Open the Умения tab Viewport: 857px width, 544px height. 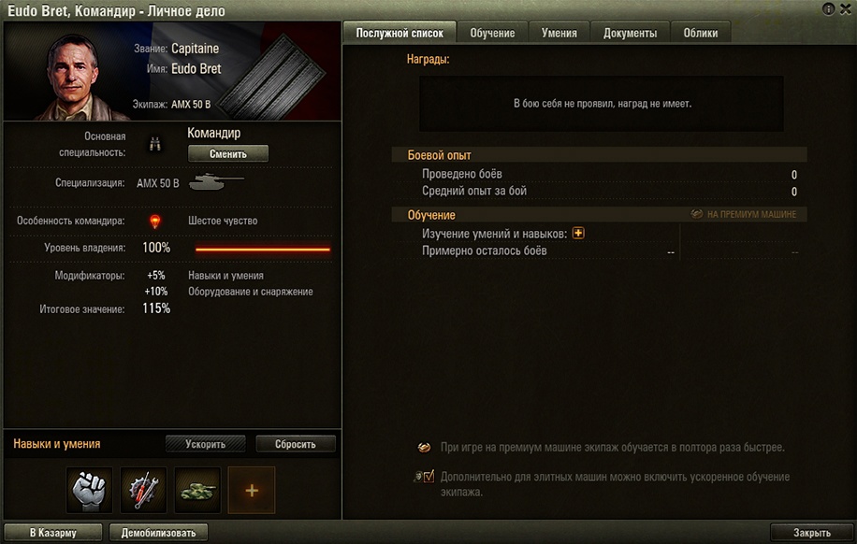pyautogui.click(x=559, y=33)
